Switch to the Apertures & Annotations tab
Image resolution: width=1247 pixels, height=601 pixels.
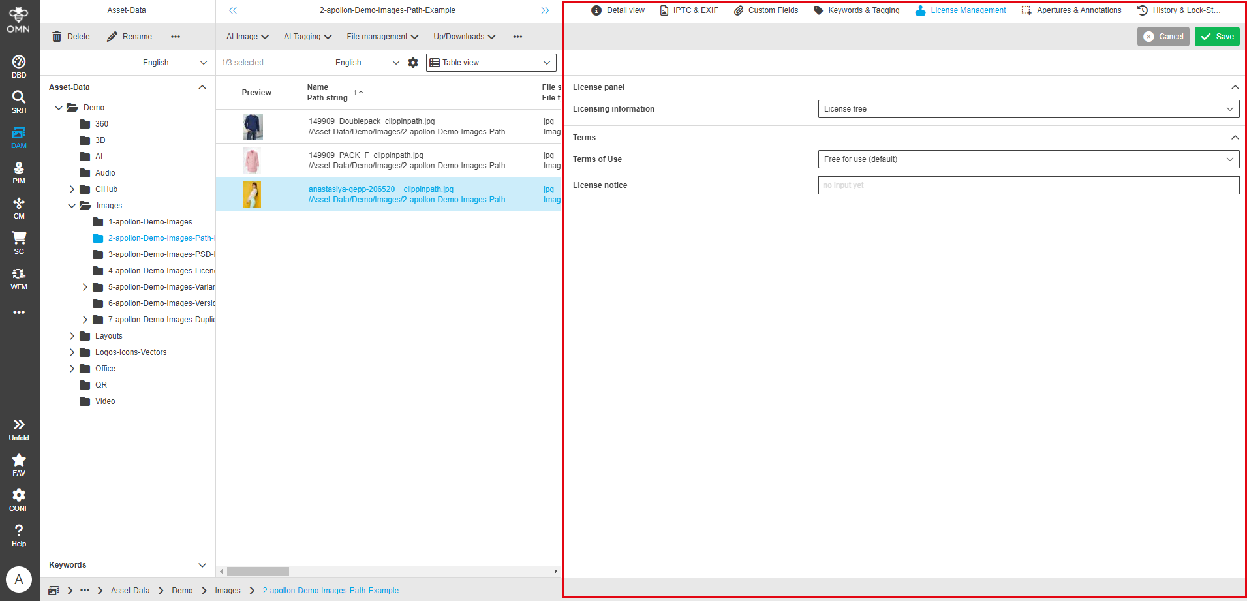tap(1071, 10)
